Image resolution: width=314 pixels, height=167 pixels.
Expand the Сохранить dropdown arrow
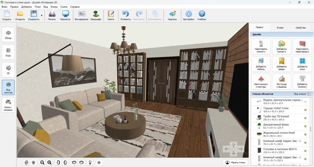42,16
